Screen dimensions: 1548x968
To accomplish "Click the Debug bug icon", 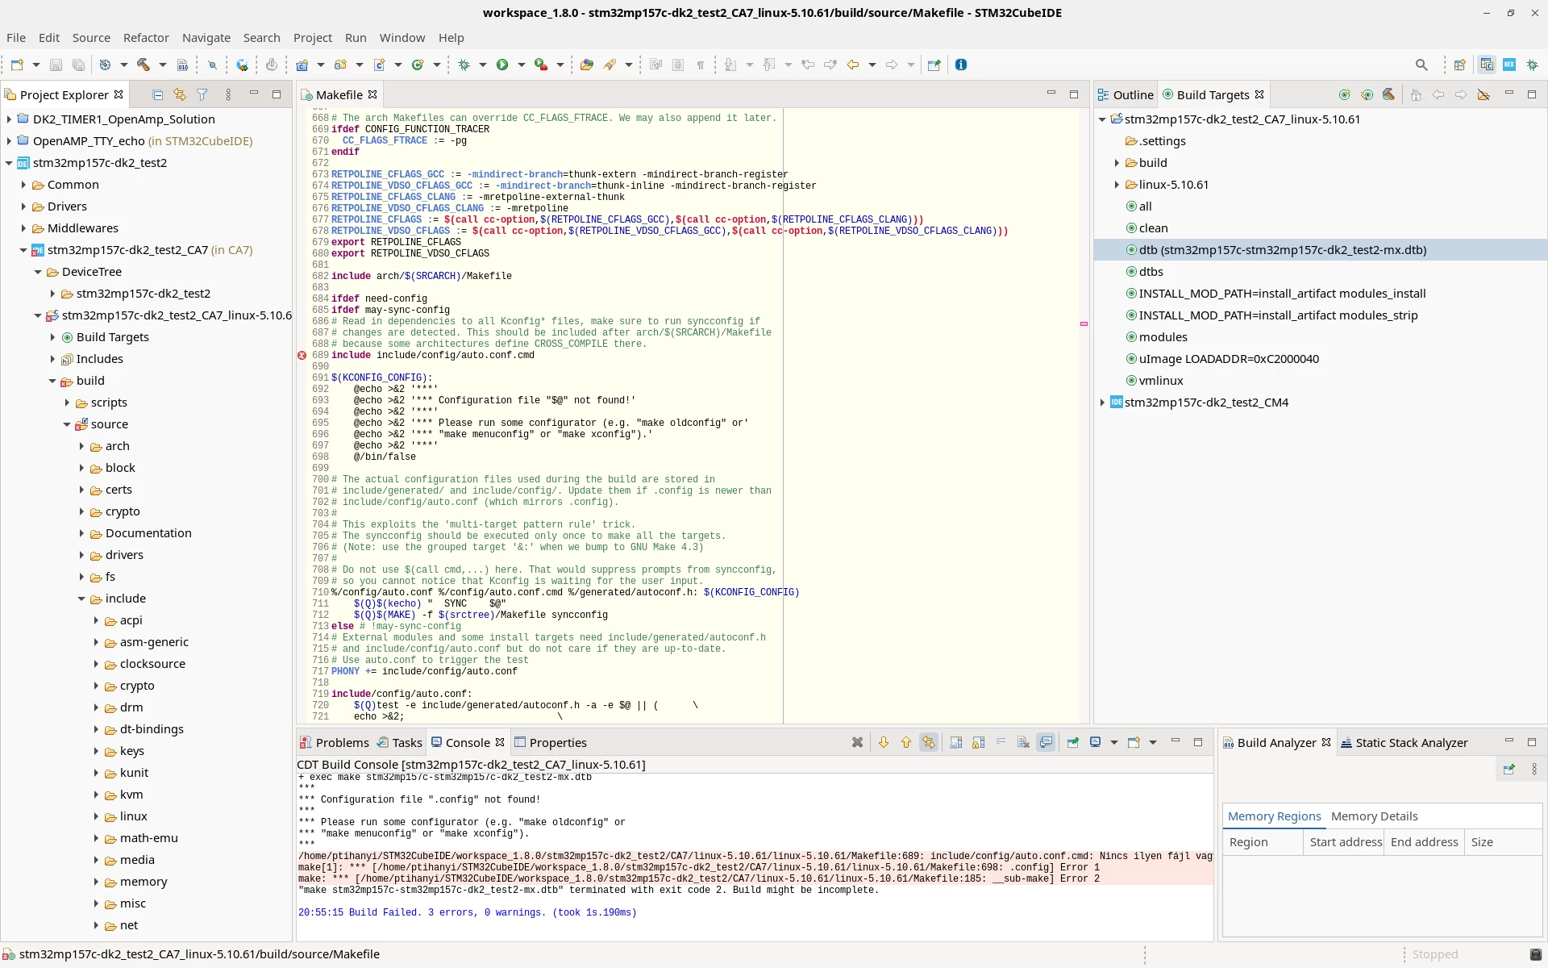I will [464, 65].
